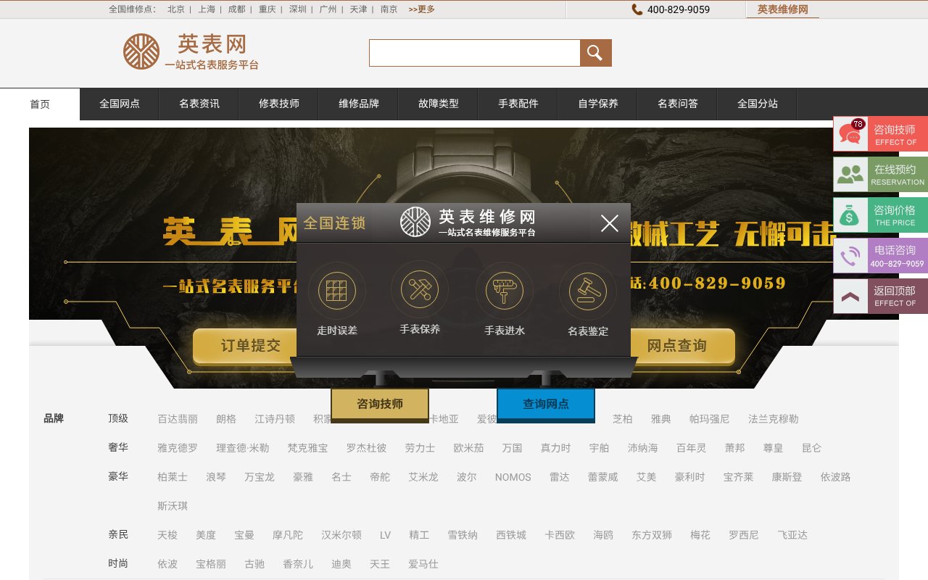Select the 名表鉴定 gavel icon
Screen dimensions: 928x580
click(x=587, y=290)
